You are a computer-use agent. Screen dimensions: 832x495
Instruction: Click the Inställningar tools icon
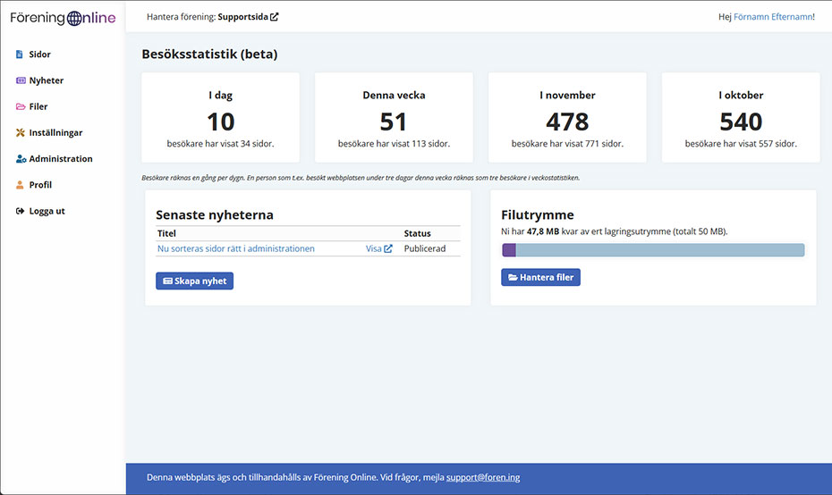tap(21, 133)
